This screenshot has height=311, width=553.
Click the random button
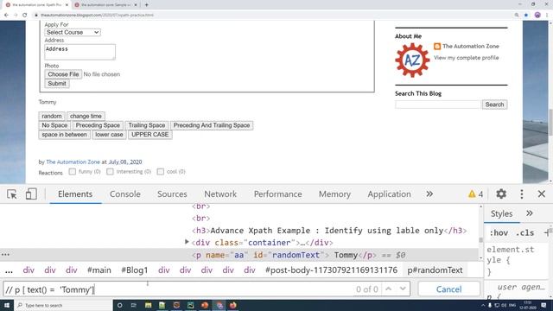tap(52, 116)
